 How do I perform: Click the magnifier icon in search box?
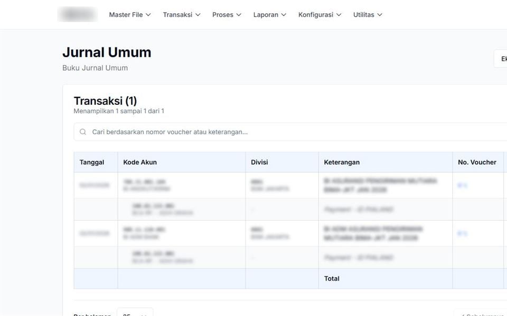(x=83, y=132)
